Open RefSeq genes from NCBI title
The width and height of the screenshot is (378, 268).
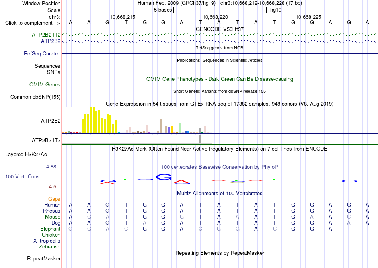[220, 48]
